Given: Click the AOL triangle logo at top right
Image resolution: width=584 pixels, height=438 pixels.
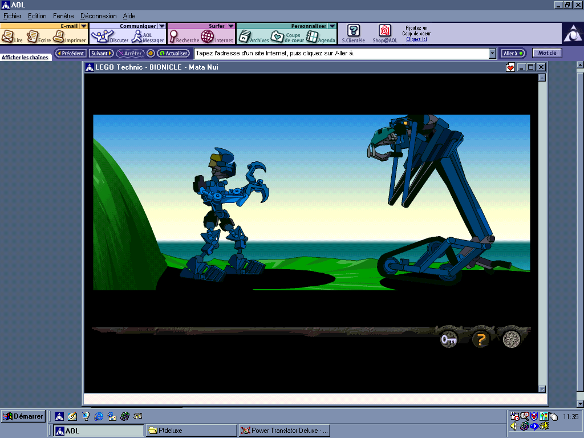Looking at the screenshot, I should 573,34.
